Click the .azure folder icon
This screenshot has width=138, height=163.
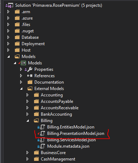pos(17,18)
